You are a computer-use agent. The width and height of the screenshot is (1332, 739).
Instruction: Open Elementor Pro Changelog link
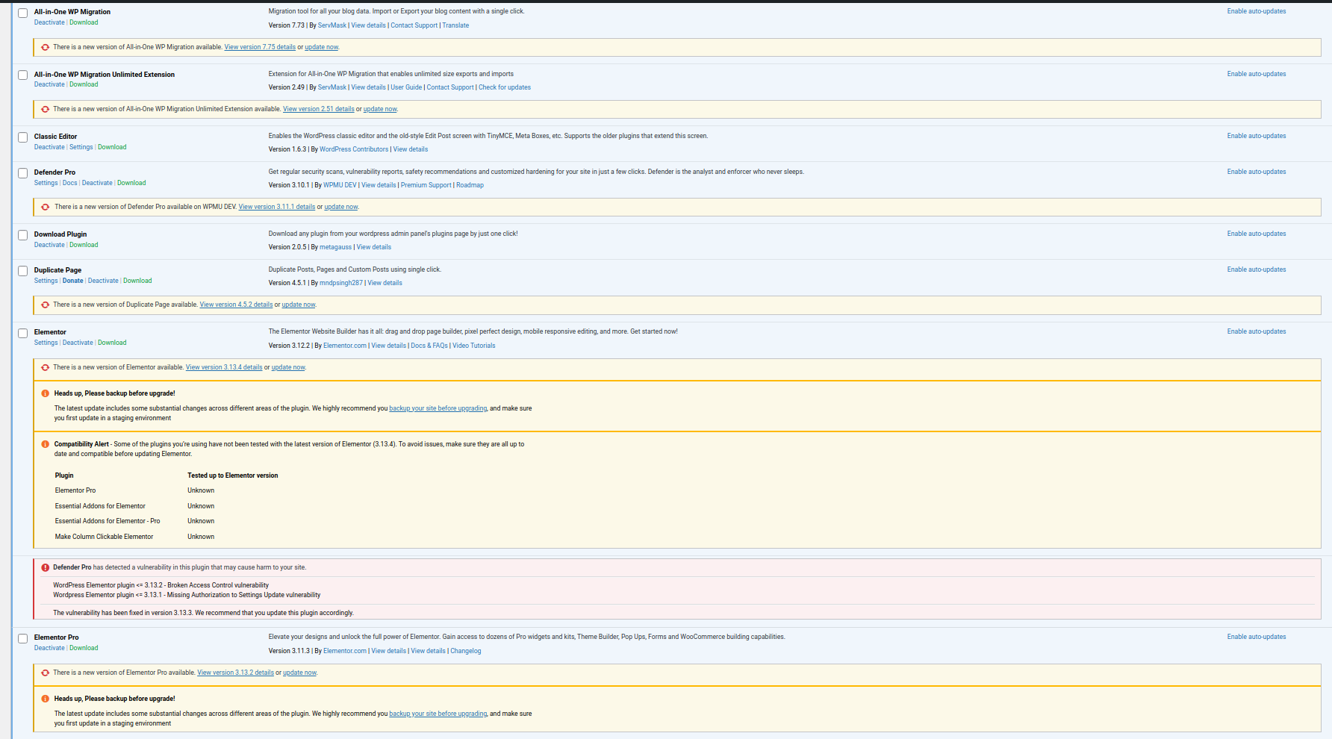click(x=465, y=651)
